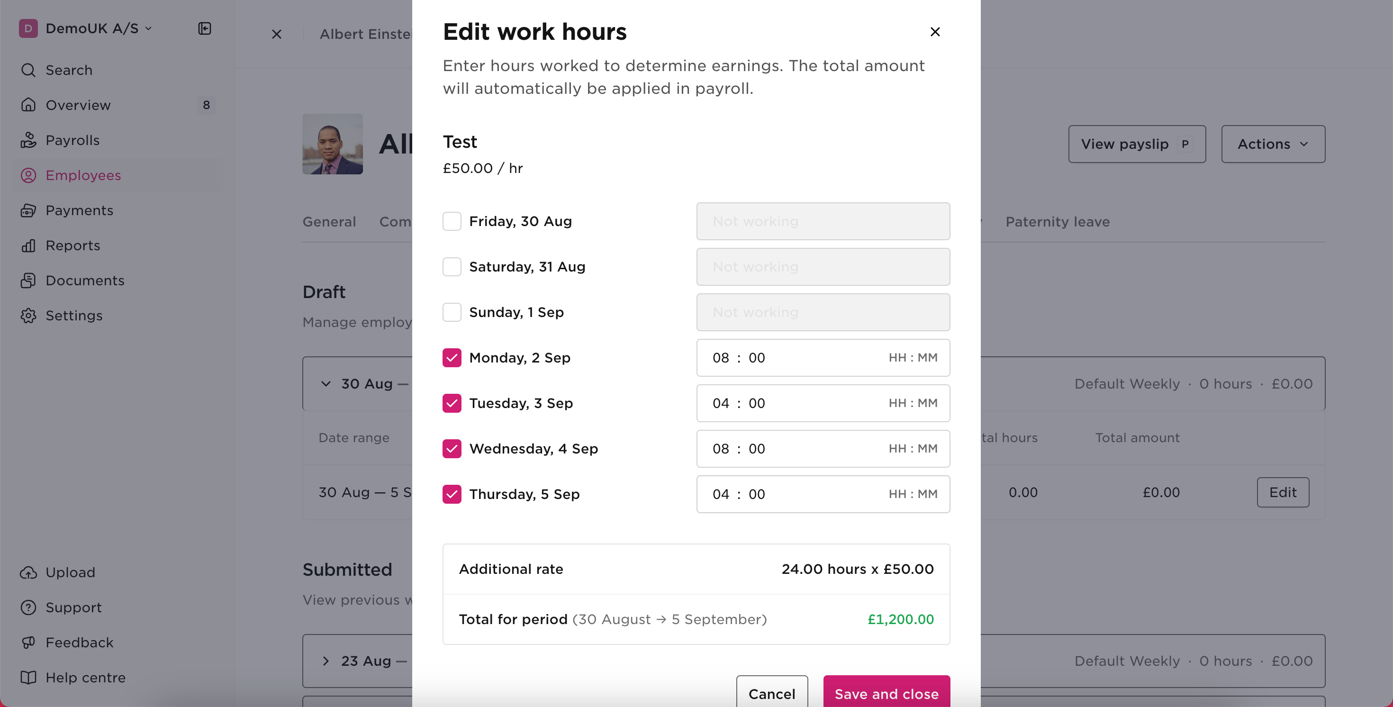Click the Upload cloud icon
The width and height of the screenshot is (1393, 707).
[x=28, y=572]
